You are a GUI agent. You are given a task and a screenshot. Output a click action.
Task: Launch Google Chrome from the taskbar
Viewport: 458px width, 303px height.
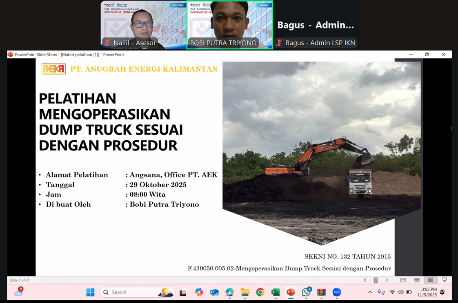(260, 292)
